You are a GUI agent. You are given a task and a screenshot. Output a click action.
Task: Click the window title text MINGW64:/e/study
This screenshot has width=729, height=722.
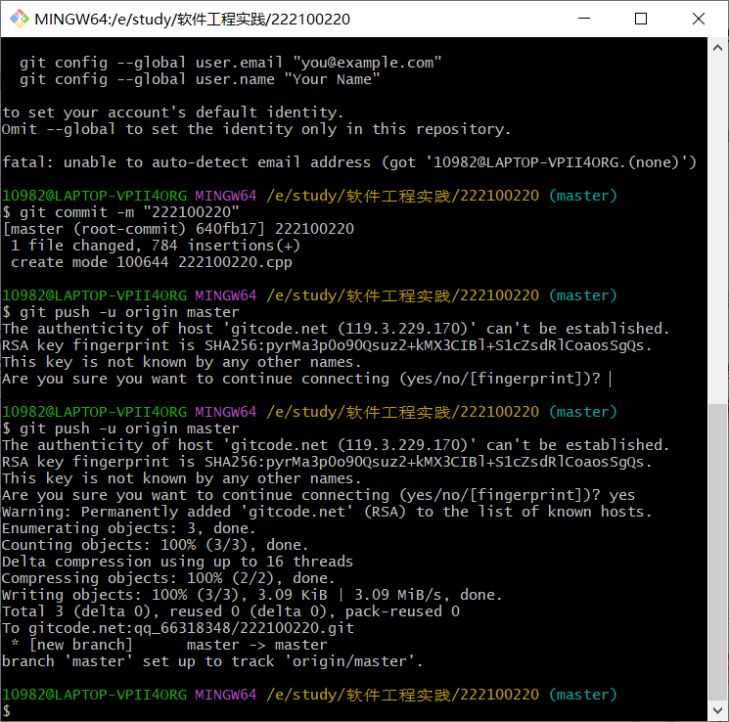pos(192,19)
